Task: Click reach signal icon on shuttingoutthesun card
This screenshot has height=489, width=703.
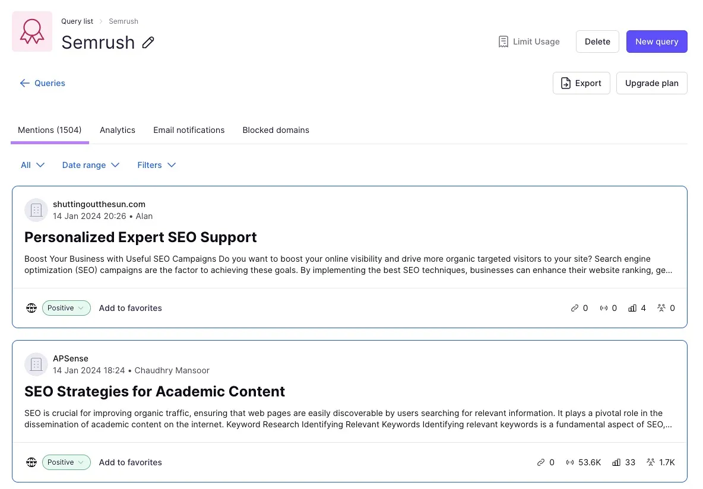Action: tap(604, 308)
